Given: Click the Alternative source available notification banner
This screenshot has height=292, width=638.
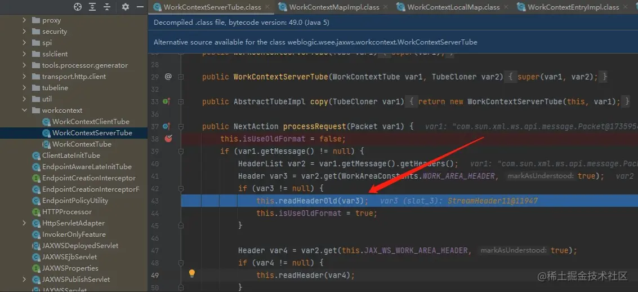Looking at the screenshot, I should (x=393, y=42).
